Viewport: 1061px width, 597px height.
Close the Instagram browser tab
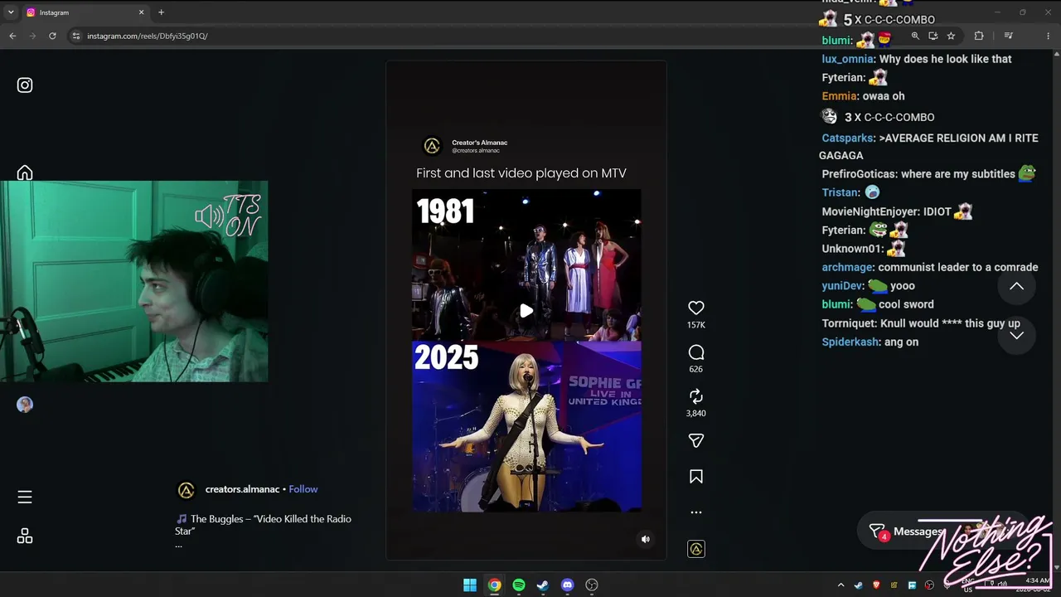pyautogui.click(x=141, y=12)
